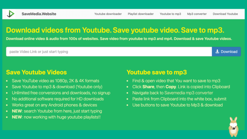Open the Mp3 converter nav link
The width and height of the screenshot is (247, 139).
pos(197,14)
